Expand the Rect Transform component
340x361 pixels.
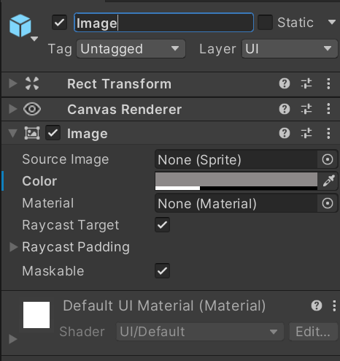tap(13, 83)
